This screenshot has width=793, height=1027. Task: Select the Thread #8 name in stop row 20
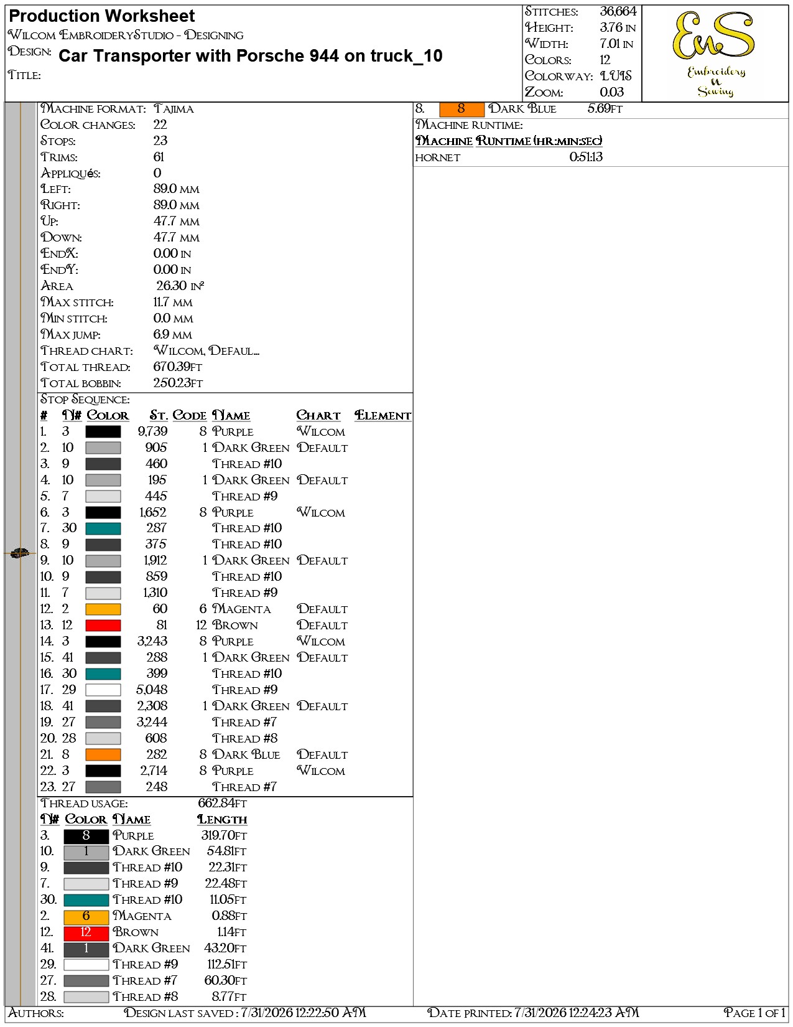245,739
